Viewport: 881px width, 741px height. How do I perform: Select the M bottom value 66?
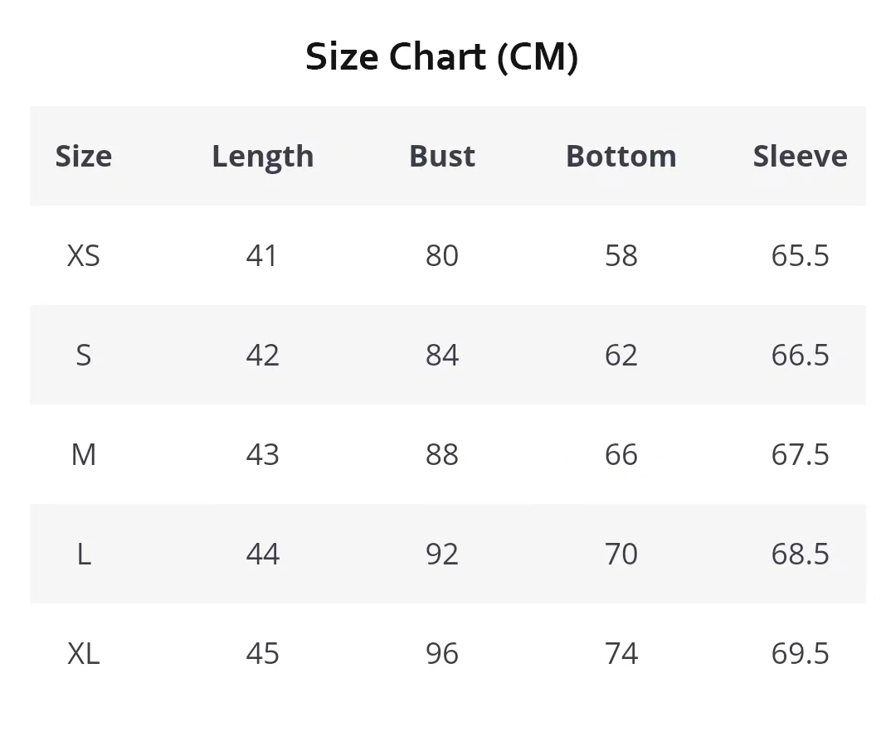[621, 454]
